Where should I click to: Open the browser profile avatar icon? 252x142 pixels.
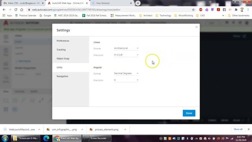[x=242, y=9]
